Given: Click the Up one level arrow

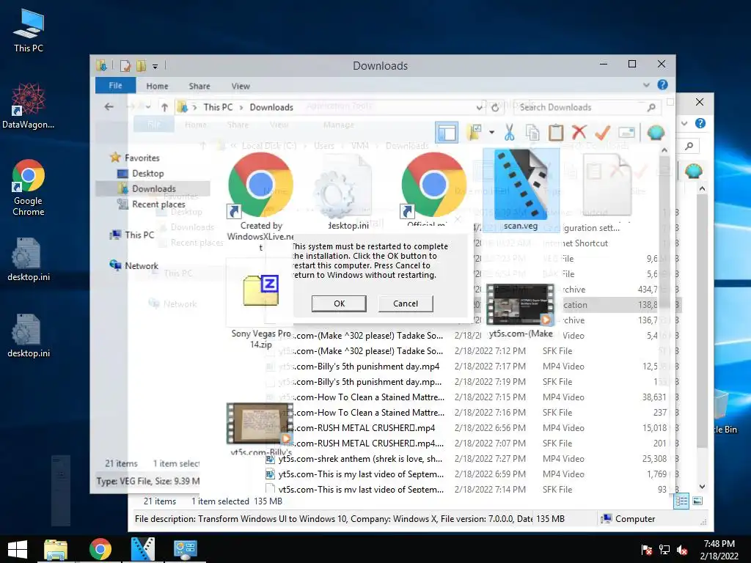Looking at the screenshot, I should coord(164,107).
